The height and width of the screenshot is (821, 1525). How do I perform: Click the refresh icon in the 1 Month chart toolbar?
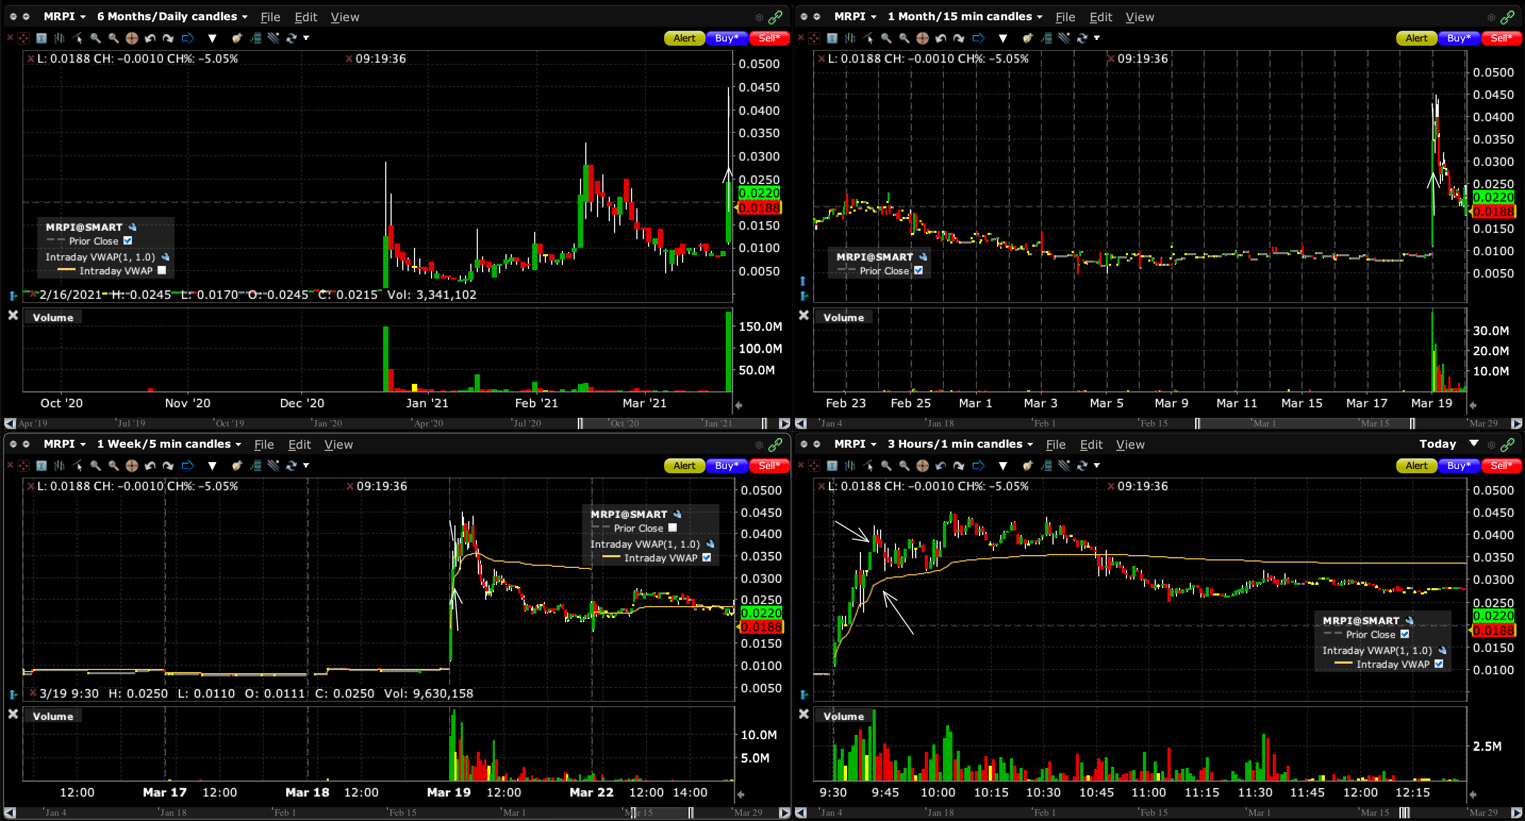point(1082,38)
